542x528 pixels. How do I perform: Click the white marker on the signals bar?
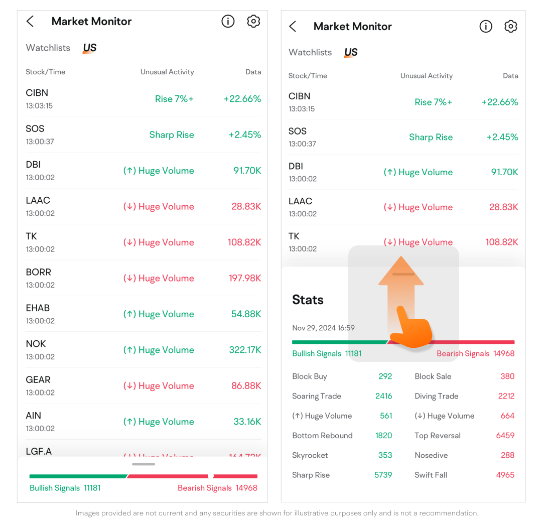(x=211, y=476)
